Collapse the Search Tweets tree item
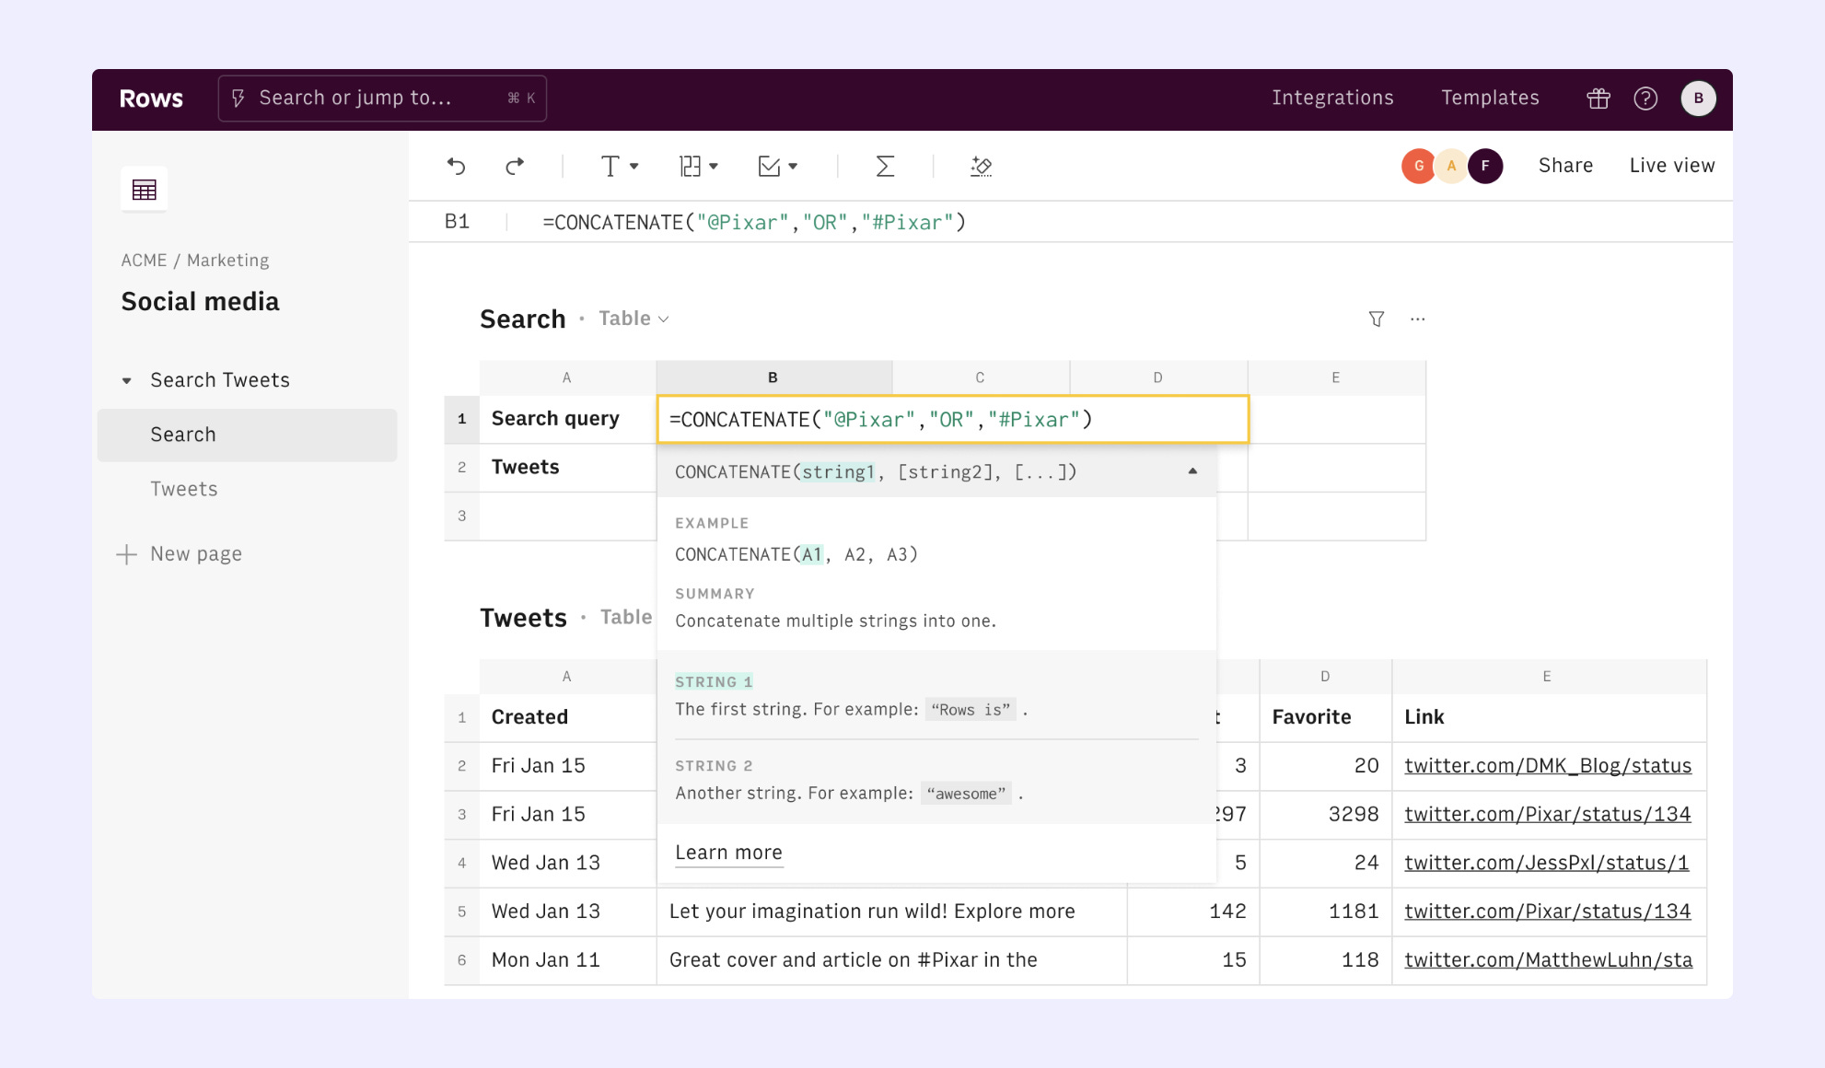1825x1068 pixels. click(127, 380)
